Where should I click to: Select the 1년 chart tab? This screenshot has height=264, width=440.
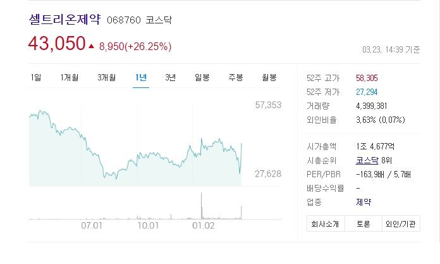pyautogui.click(x=141, y=77)
